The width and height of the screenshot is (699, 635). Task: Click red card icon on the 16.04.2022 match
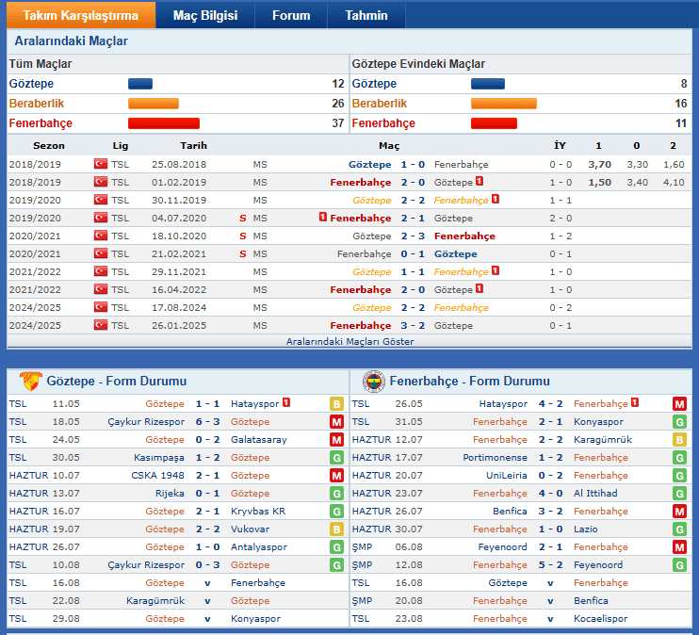(x=480, y=288)
